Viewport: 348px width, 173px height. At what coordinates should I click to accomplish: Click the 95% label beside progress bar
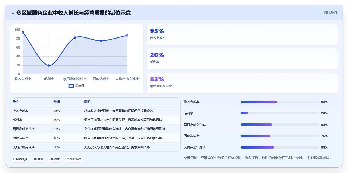click(324, 102)
